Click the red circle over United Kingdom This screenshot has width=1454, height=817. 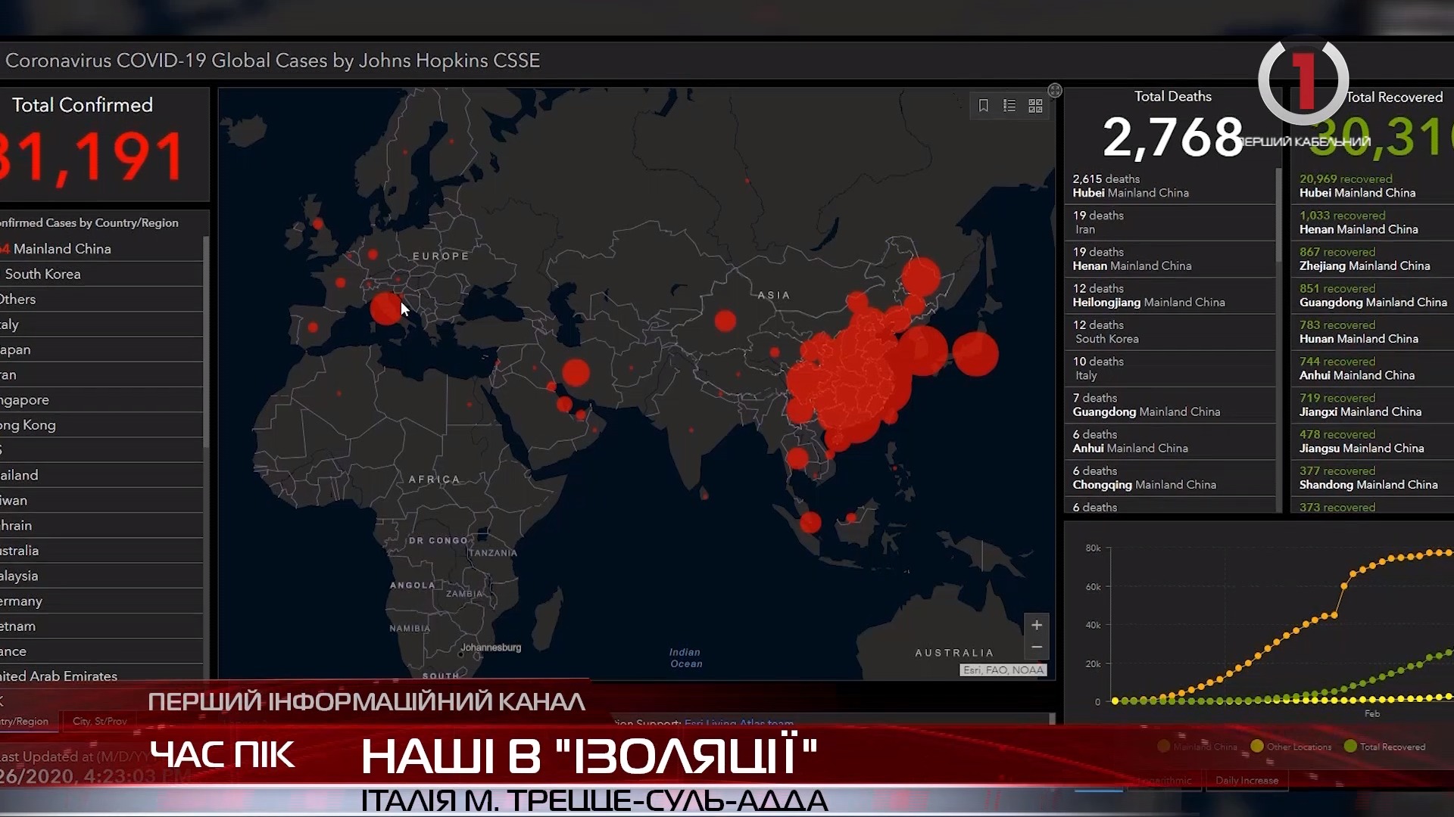coord(318,223)
